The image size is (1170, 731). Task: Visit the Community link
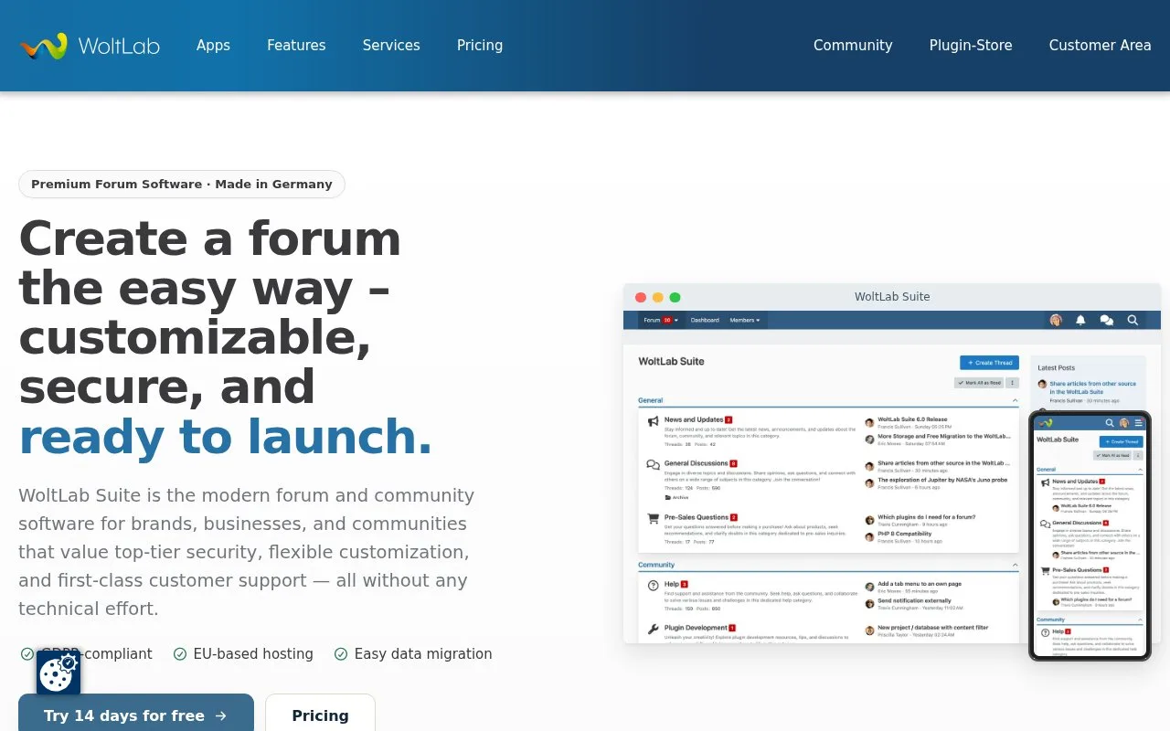(853, 46)
